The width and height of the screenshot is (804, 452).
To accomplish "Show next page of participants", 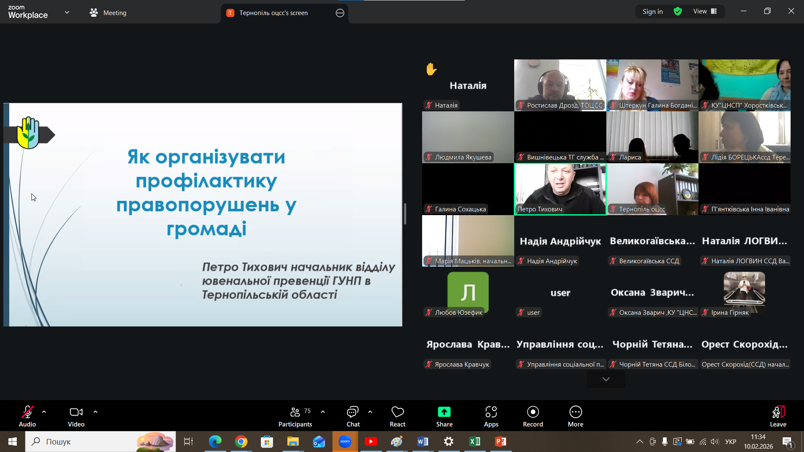I will tap(606, 379).
